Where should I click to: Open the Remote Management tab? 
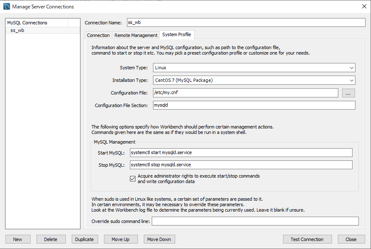[x=136, y=35]
